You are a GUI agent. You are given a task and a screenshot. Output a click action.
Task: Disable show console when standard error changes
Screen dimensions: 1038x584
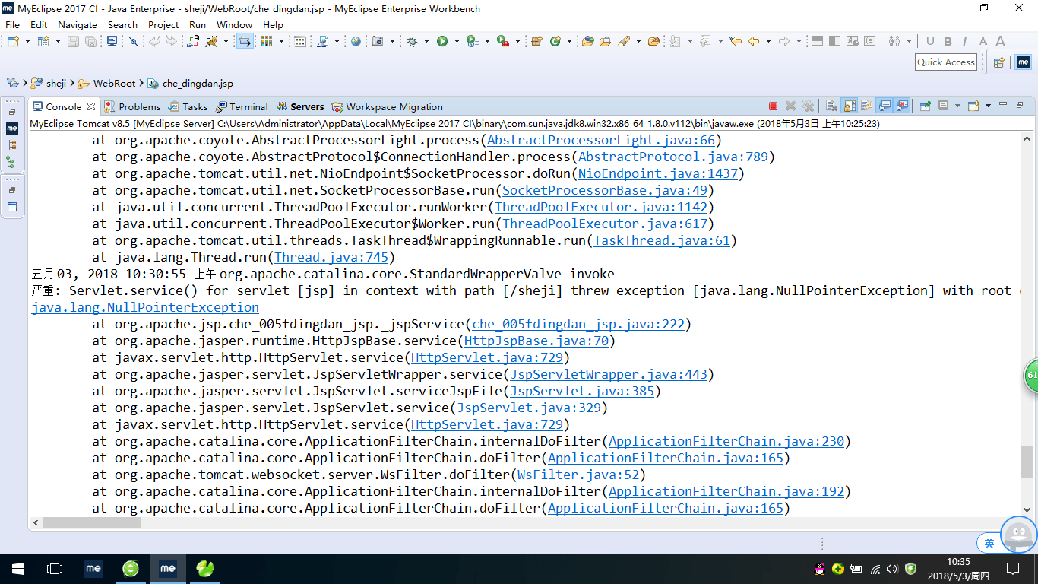click(x=901, y=106)
